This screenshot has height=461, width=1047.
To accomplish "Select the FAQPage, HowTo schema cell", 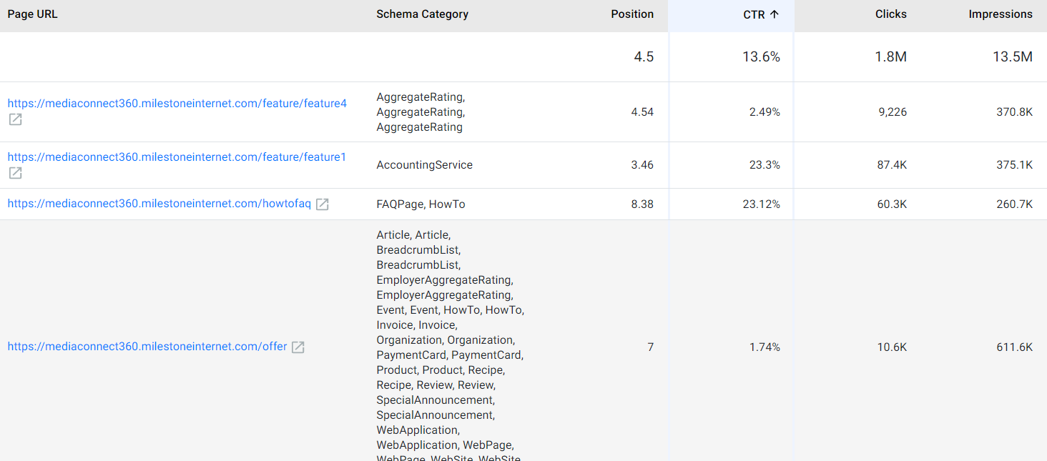I will click(x=421, y=204).
